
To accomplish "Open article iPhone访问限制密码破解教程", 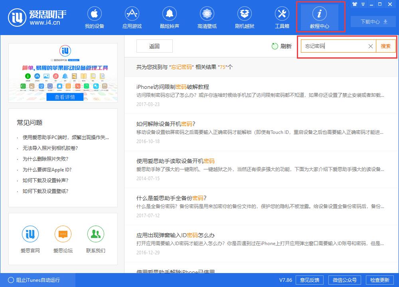I will (x=172, y=87).
